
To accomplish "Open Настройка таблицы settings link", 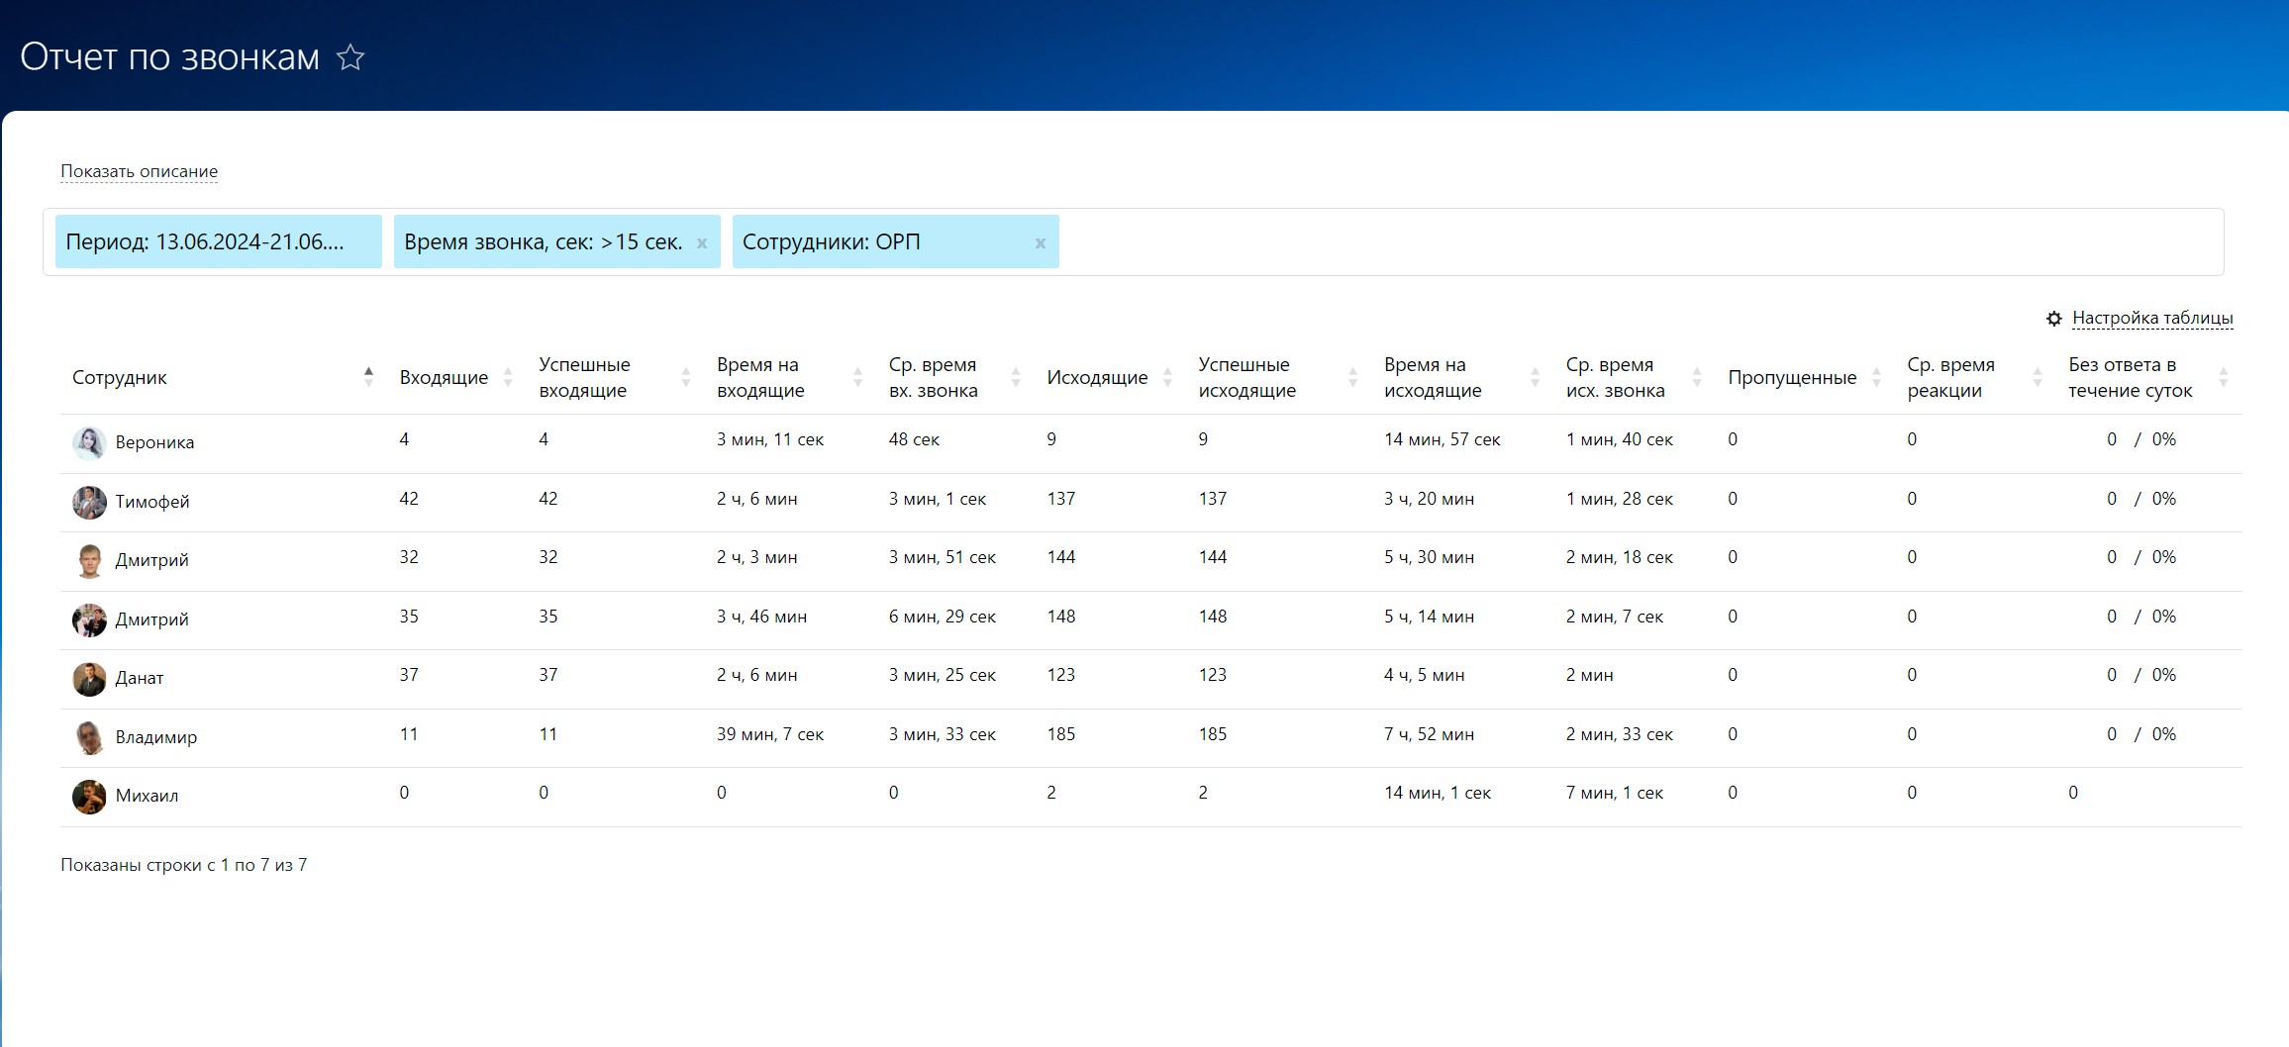I will tap(2152, 318).
